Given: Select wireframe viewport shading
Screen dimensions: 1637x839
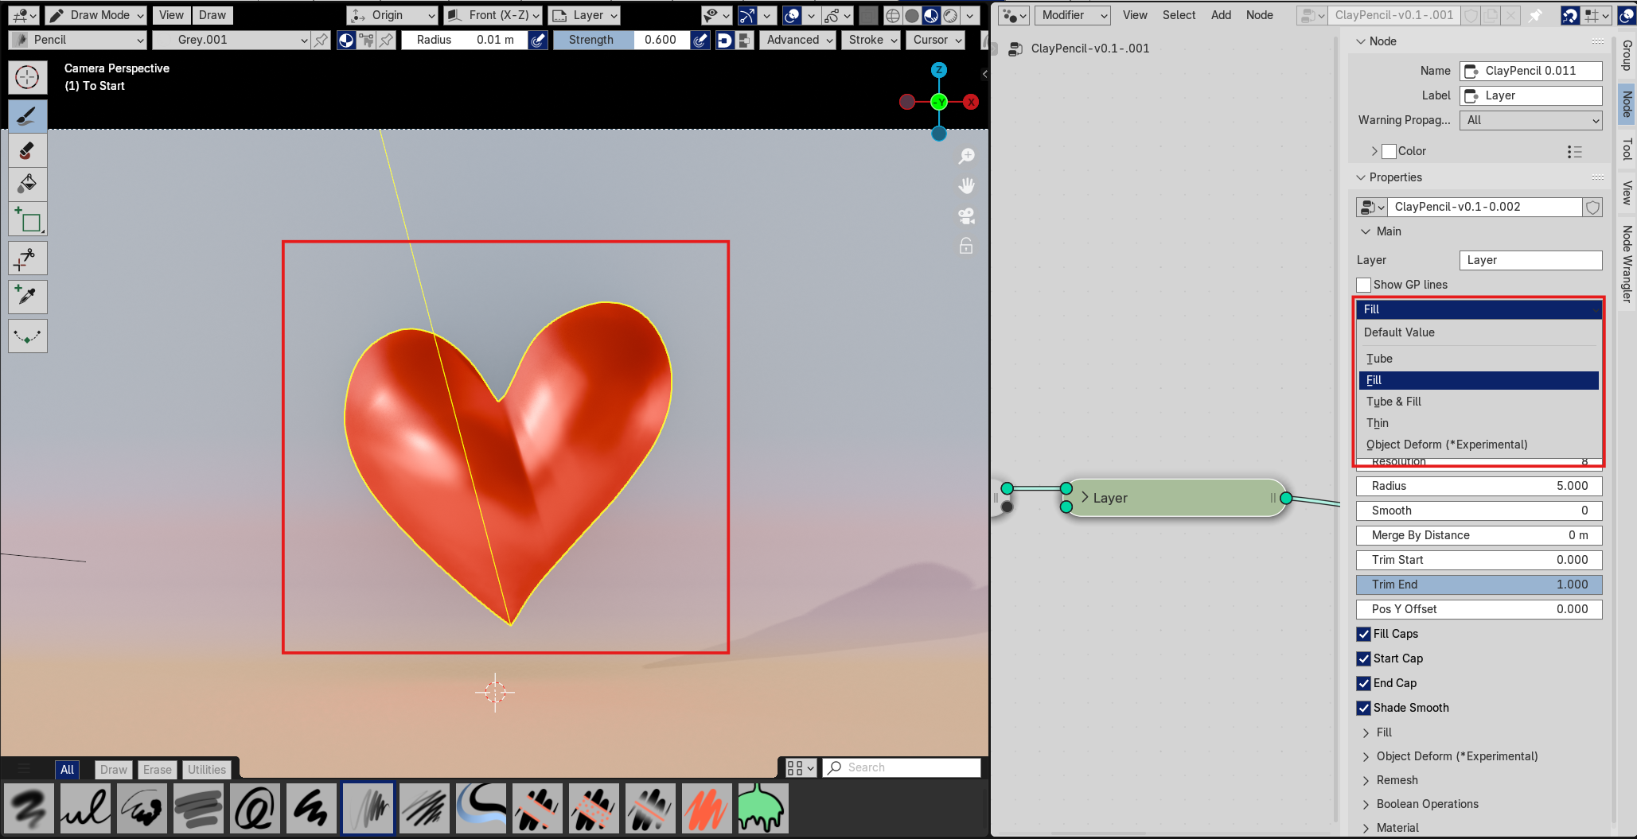Looking at the screenshot, I should tap(893, 15).
